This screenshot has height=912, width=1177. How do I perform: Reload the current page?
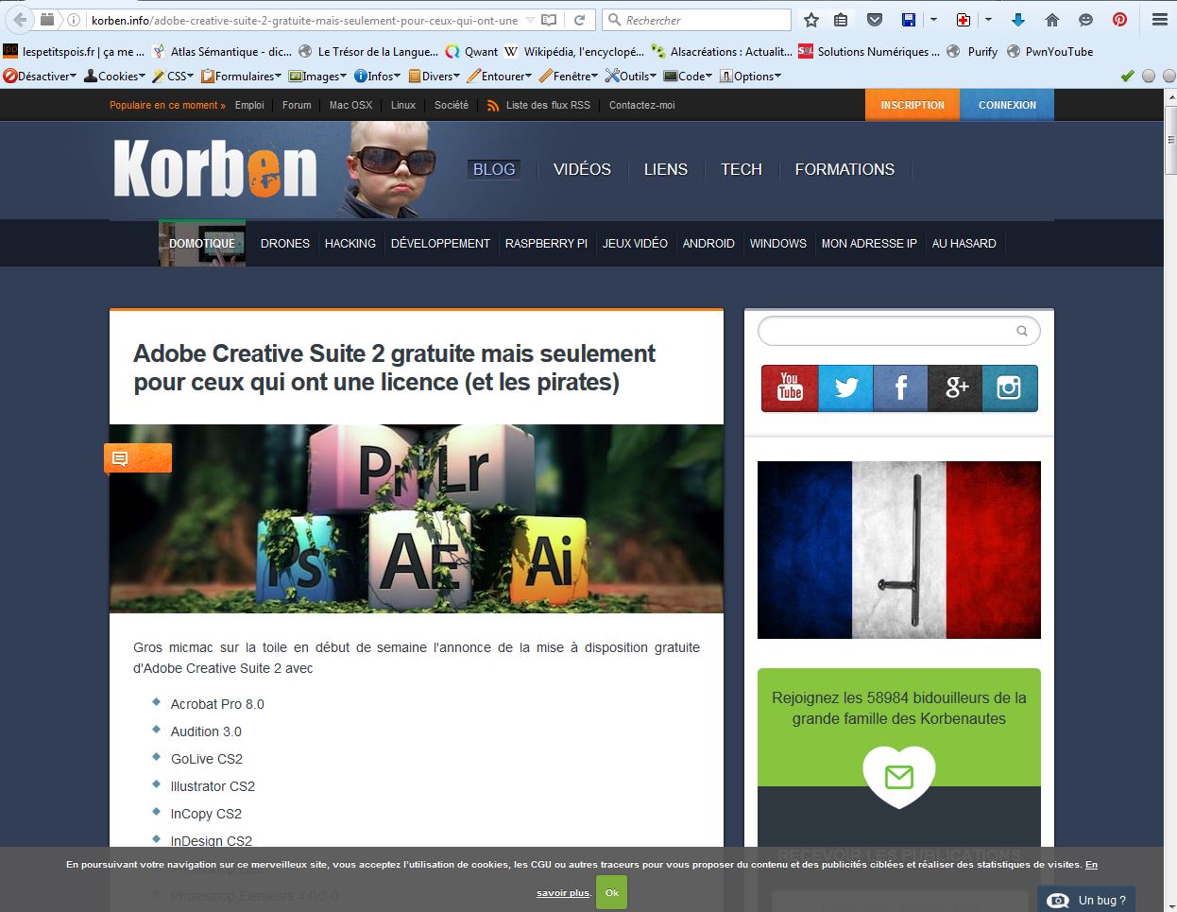pos(580,20)
